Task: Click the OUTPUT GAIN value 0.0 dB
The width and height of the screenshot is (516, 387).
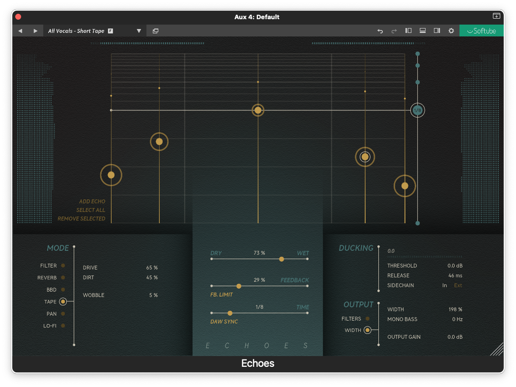Action: [455, 337]
